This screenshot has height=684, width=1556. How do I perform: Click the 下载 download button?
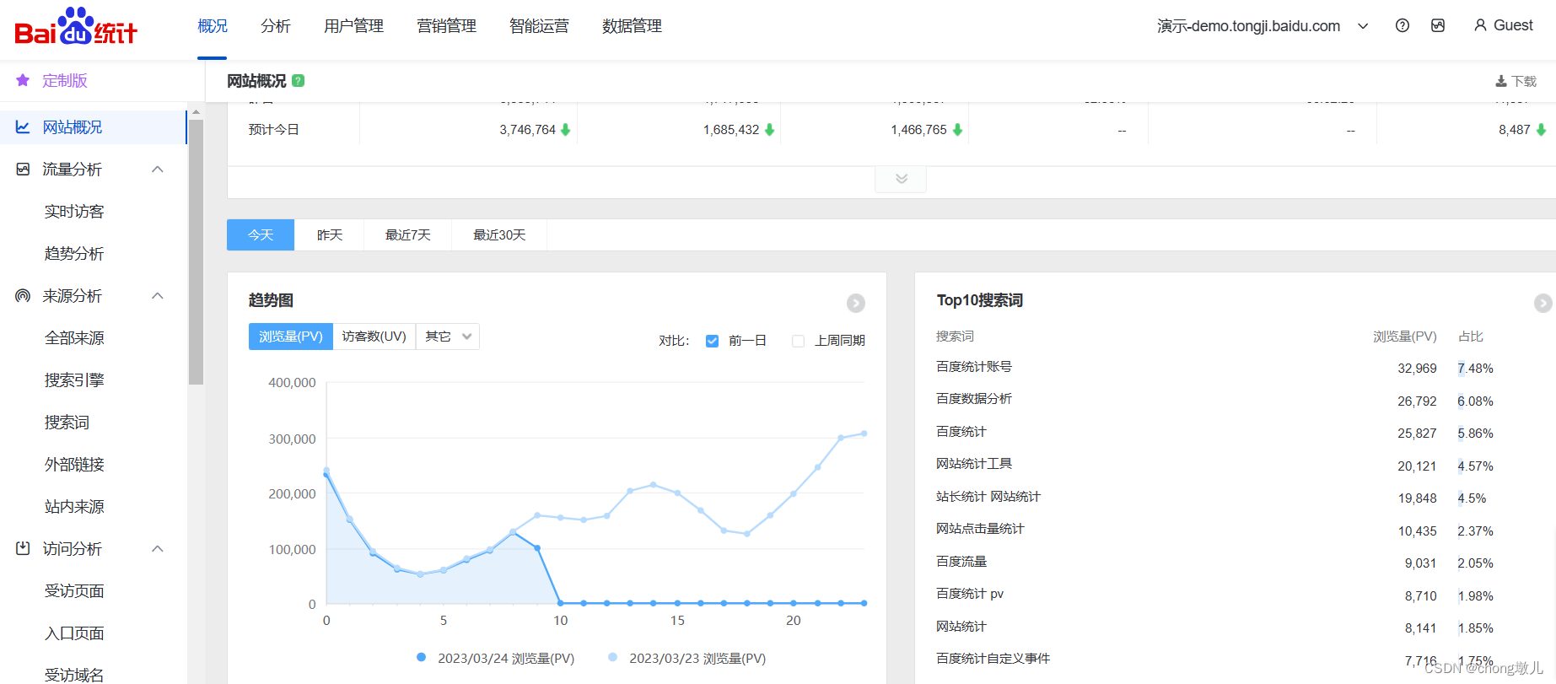(1516, 81)
